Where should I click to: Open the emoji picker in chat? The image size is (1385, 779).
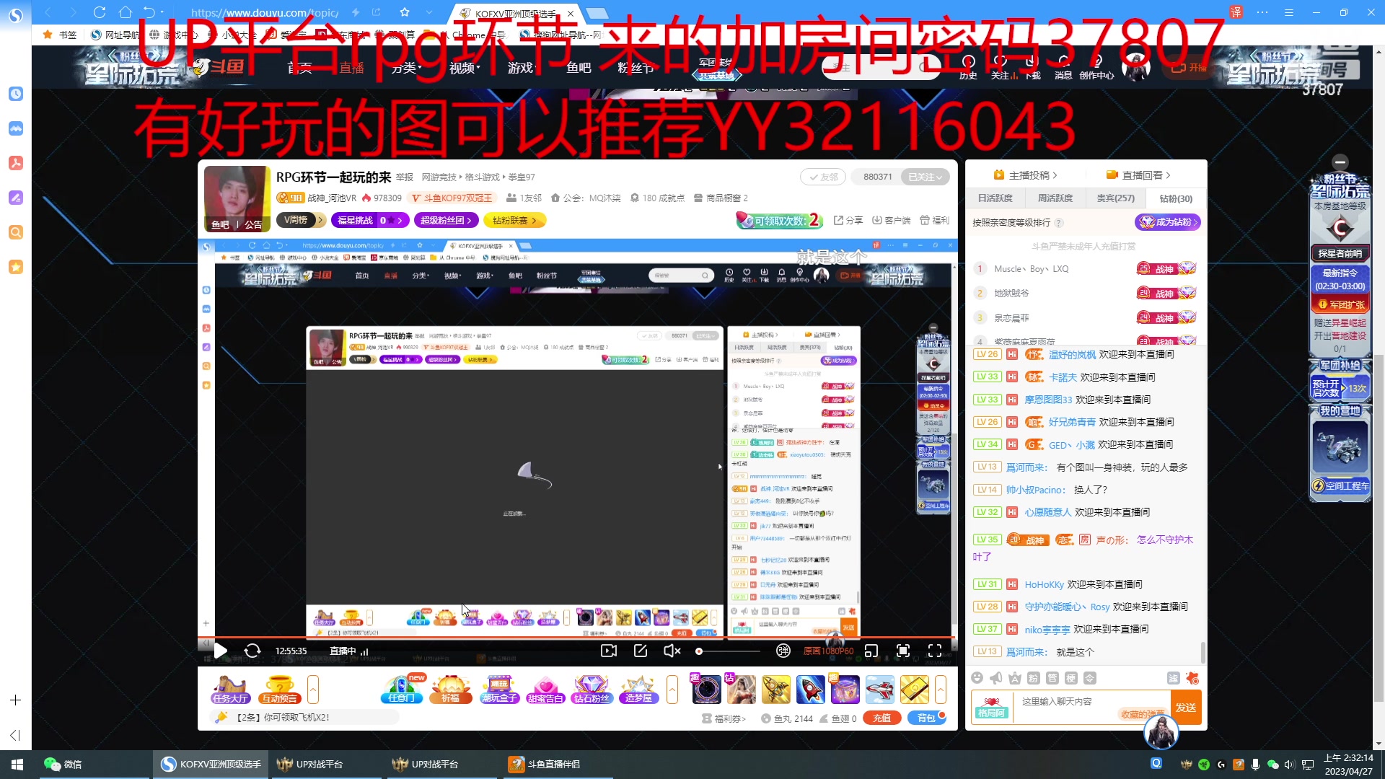coord(977,678)
